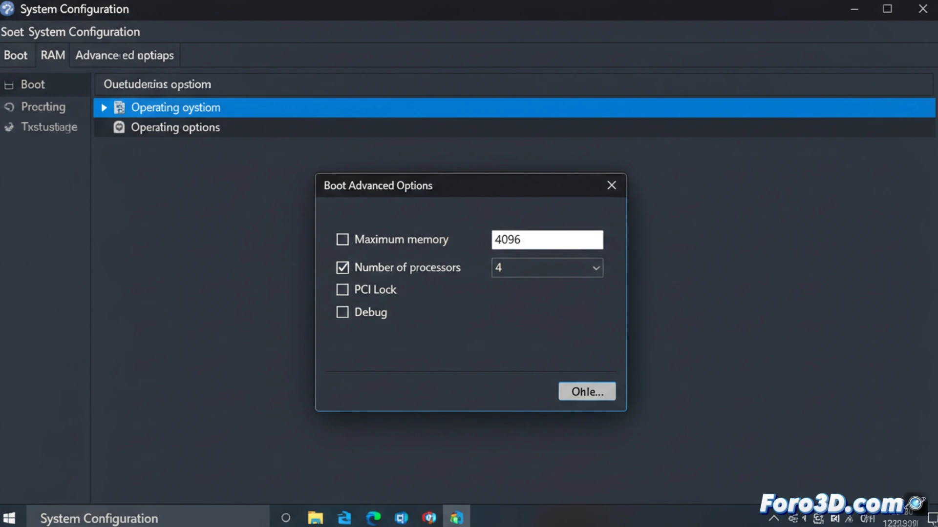Open the Advanced options tab

124,55
